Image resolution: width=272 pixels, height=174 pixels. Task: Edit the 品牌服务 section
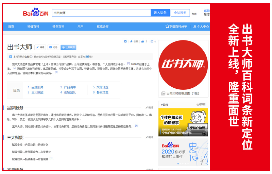pyautogui.click(x=149, y=108)
